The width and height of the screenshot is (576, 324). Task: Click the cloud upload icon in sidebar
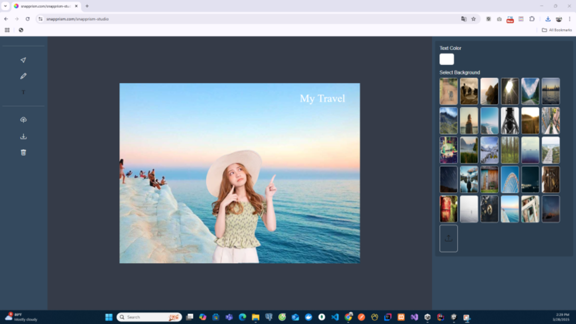click(23, 120)
